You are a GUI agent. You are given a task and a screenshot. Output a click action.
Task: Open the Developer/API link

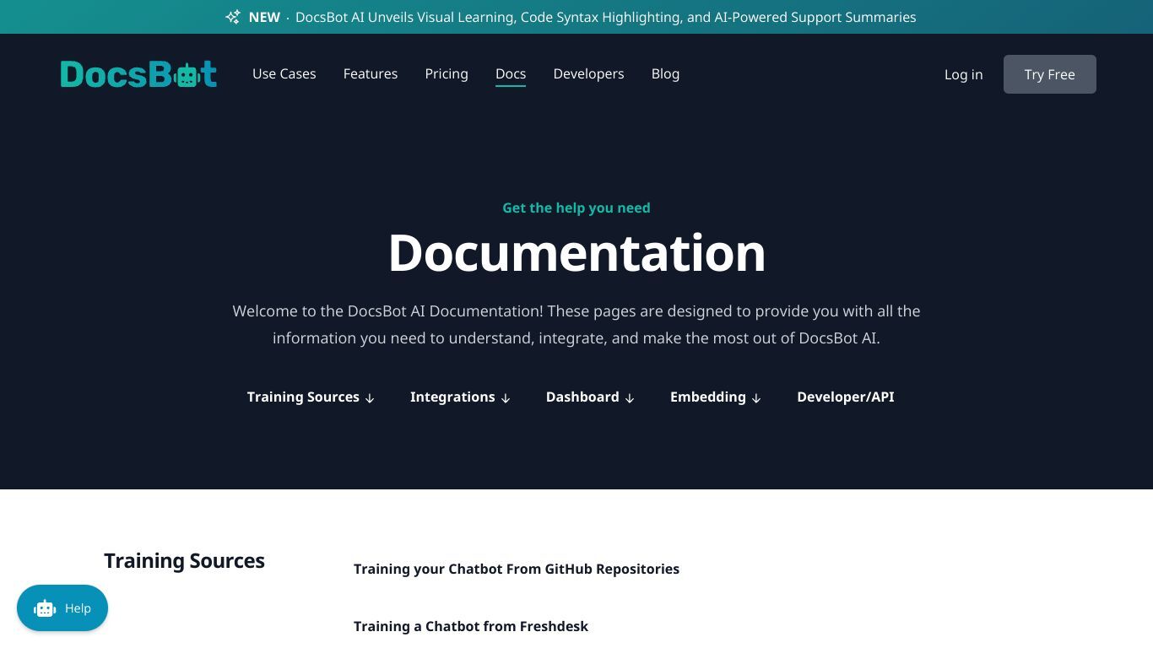click(845, 397)
